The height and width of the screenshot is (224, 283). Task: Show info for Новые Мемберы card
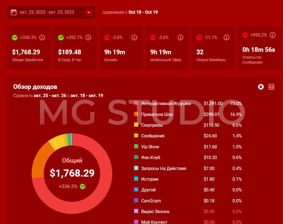[226, 37]
